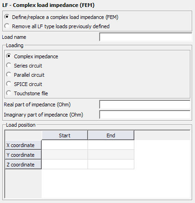This screenshot has width=195, height=203.
Task: Click Z coordinate End cell
Action: tap(111, 164)
